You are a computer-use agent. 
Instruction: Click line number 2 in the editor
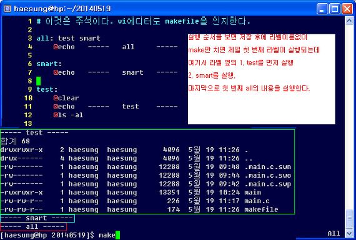click(x=30, y=30)
